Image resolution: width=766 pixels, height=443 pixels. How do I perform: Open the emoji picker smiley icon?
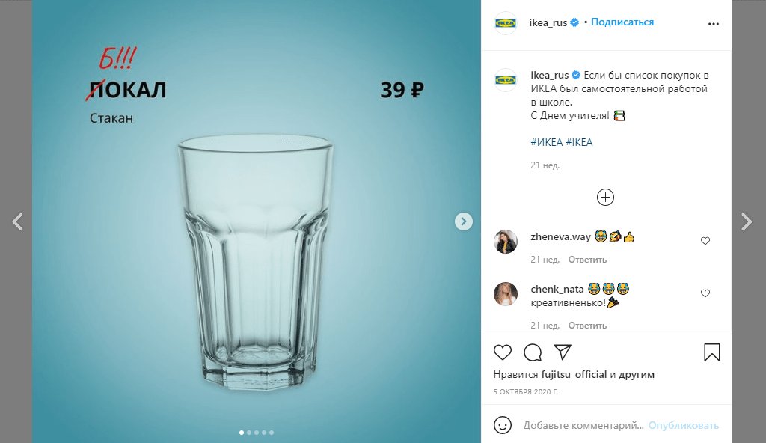pyautogui.click(x=503, y=425)
